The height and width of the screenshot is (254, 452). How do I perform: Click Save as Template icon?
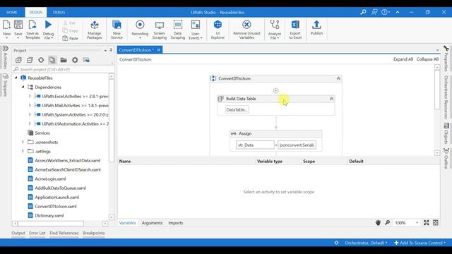(x=32, y=25)
